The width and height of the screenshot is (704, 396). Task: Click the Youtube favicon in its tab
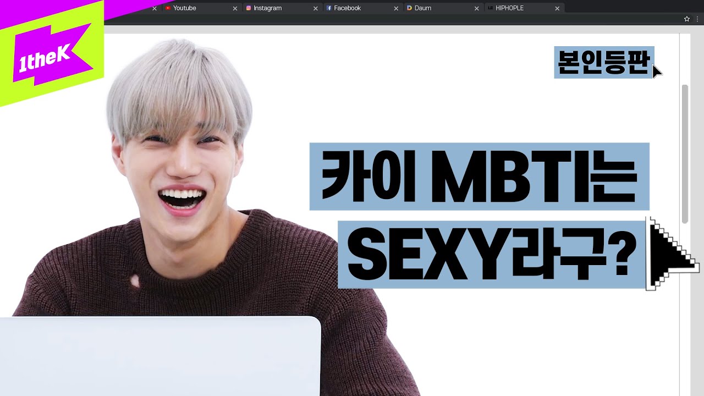[x=168, y=8]
